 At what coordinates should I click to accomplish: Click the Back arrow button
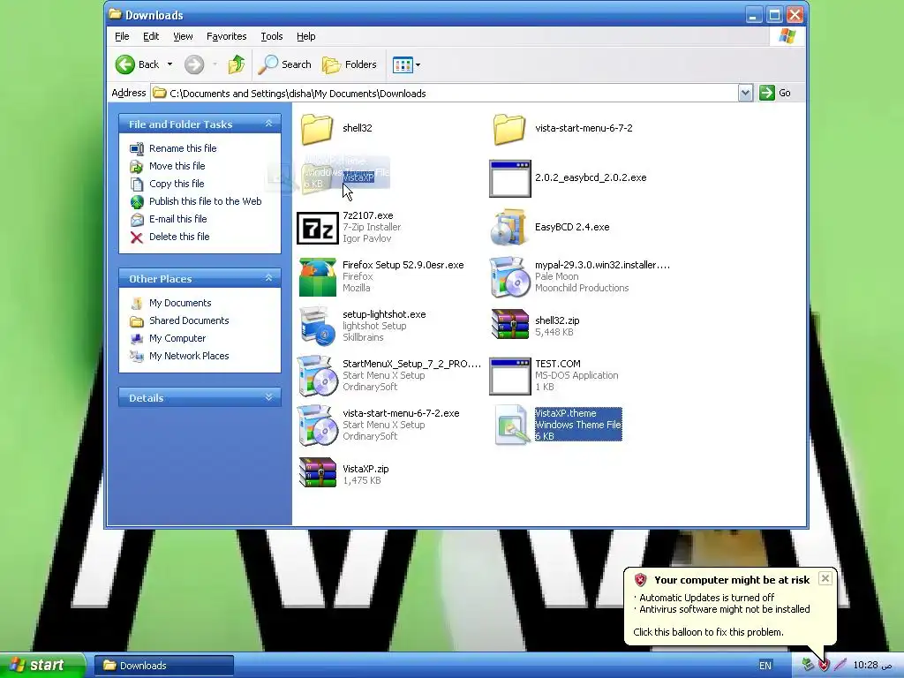click(x=125, y=64)
